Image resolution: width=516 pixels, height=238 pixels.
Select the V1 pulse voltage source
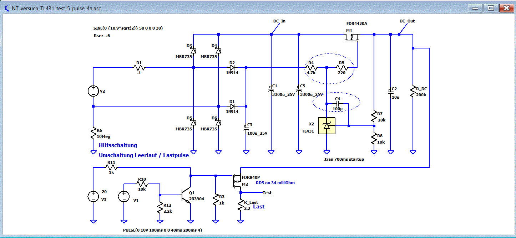tap(124, 197)
